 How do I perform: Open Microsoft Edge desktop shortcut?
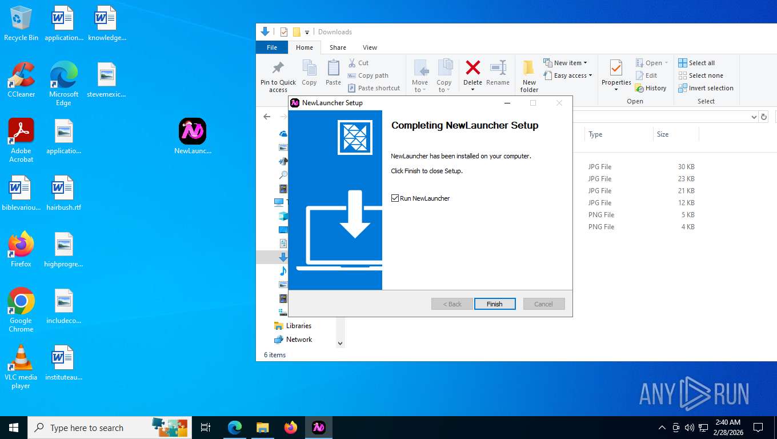click(63, 83)
